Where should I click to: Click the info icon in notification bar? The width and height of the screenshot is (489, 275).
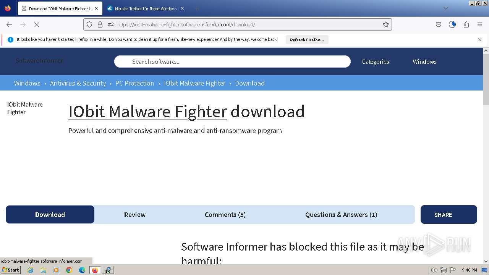coord(10,40)
